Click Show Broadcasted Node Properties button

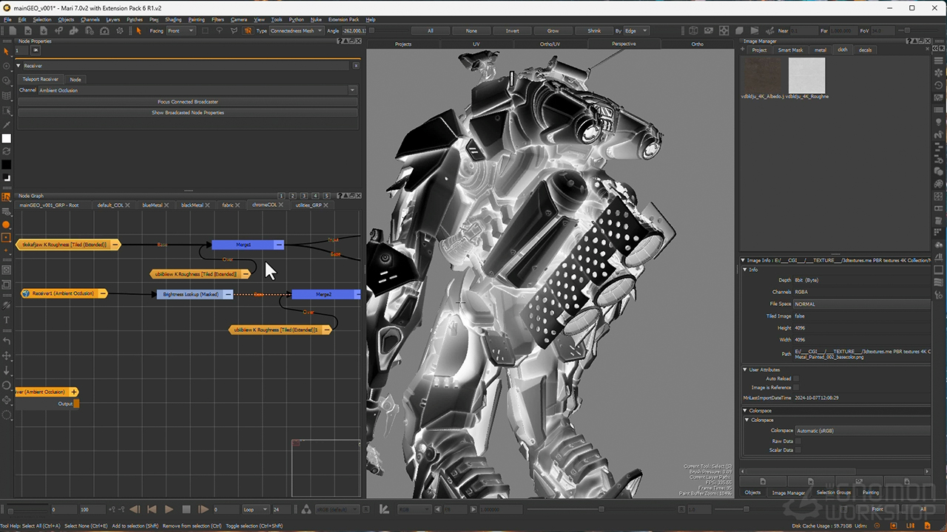coord(187,112)
